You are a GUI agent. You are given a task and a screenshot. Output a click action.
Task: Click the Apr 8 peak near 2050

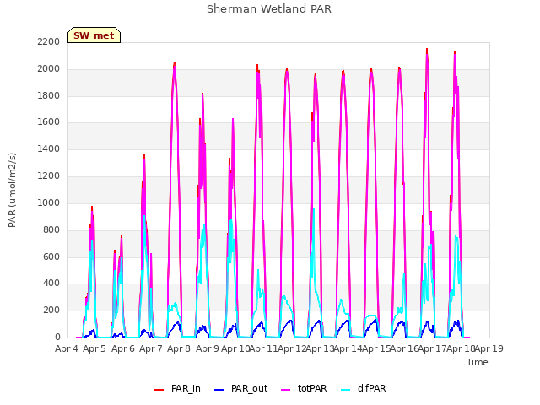[175, 64]
